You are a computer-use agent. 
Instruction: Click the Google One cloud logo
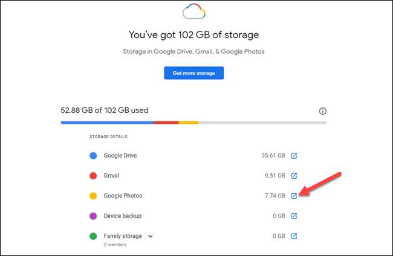tap(194, 12)
